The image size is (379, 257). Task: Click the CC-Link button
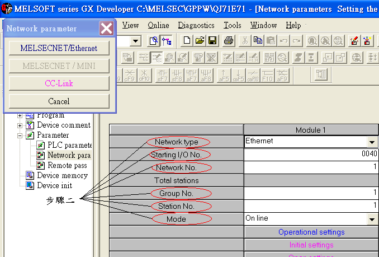(x=59, y=83)
